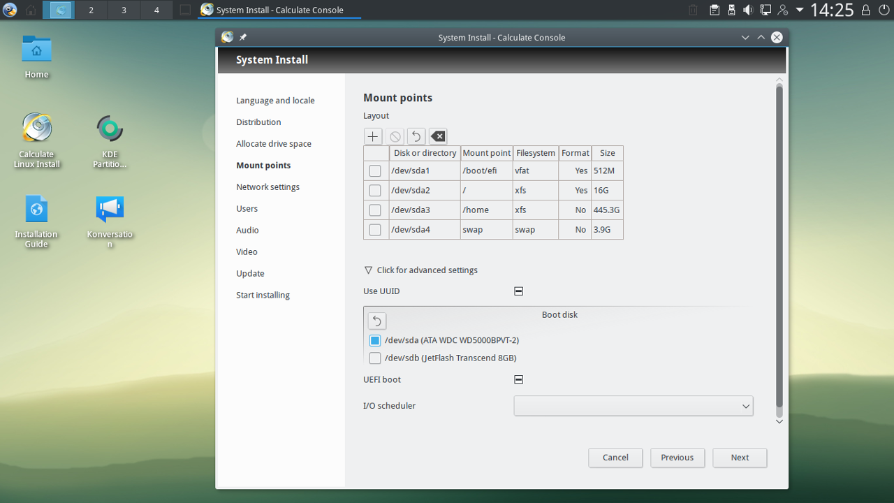The height and width of the screenshot is (503, 894).
Task: Click the disabled remove-row icon
Action: (395, 136)
